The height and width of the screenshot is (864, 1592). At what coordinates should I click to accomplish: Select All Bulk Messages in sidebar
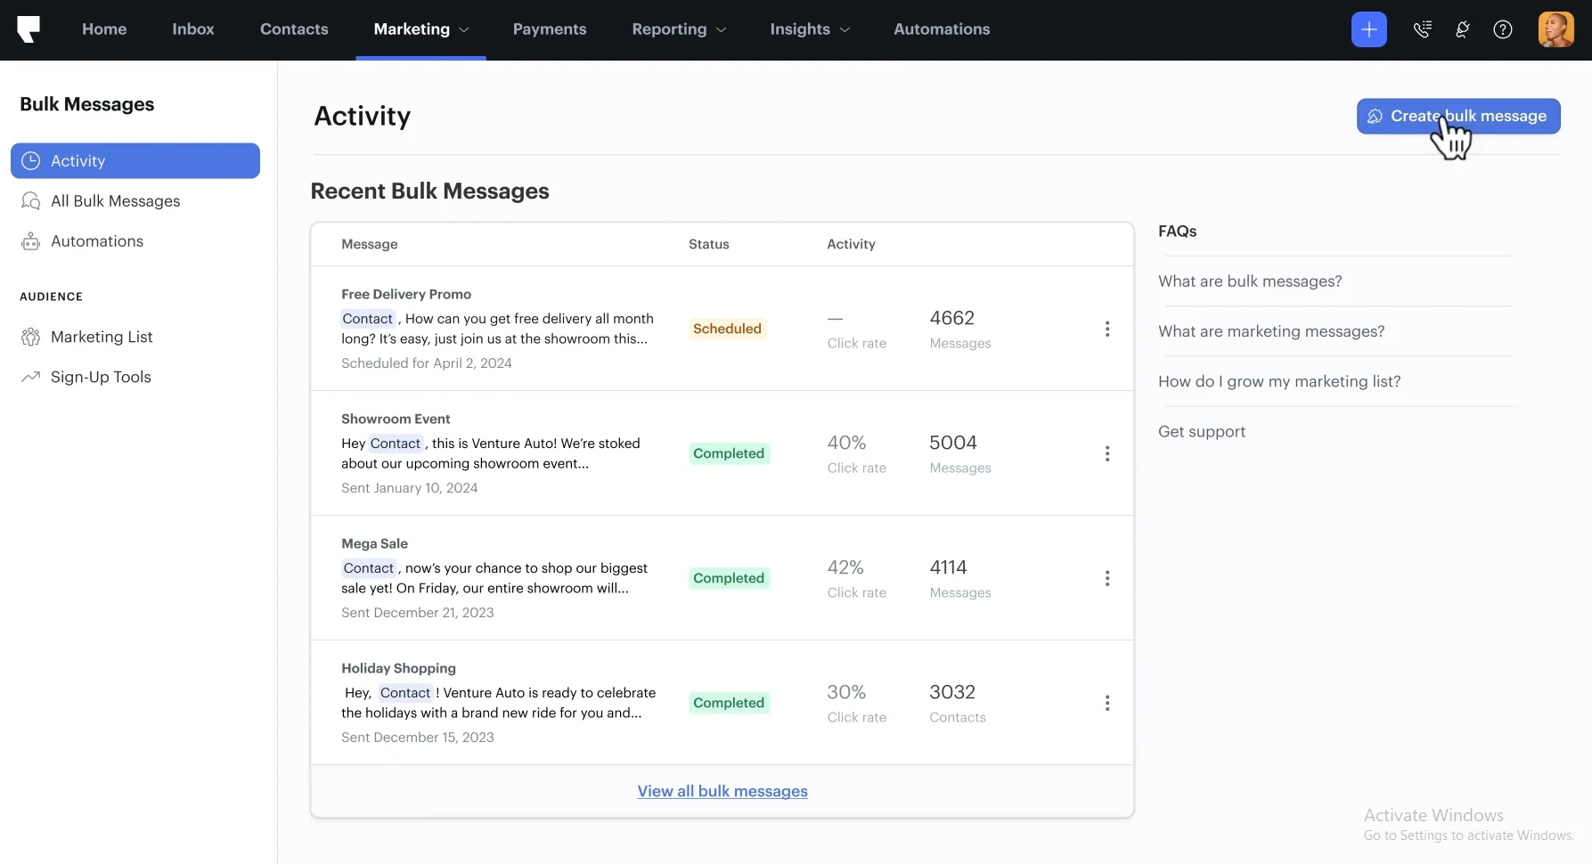point(115,201)
